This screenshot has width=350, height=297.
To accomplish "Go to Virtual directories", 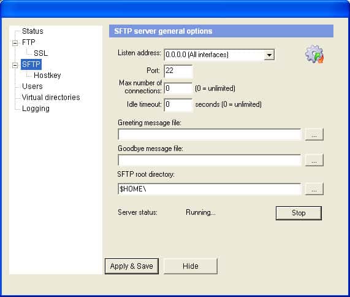I will 51,98.
